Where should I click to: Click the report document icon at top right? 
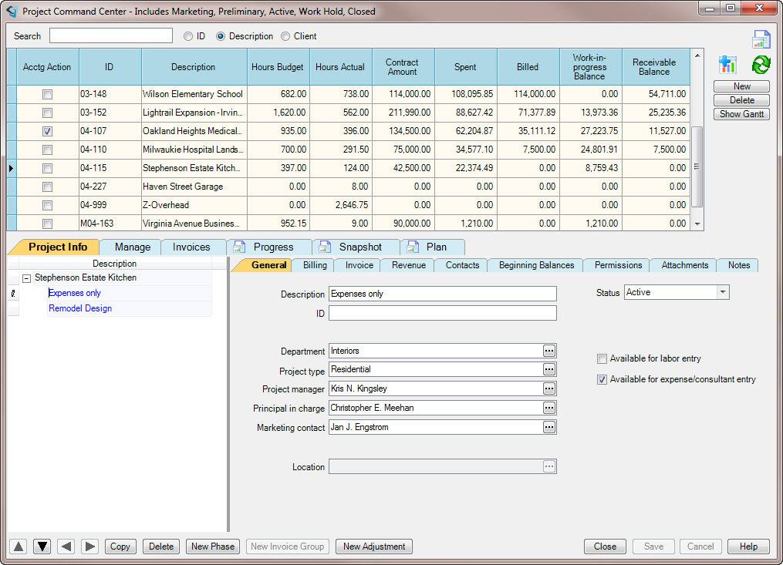761,40
